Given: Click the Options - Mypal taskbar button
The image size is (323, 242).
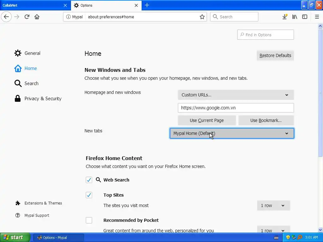Looking at the screenshot, I should point(58,238).
